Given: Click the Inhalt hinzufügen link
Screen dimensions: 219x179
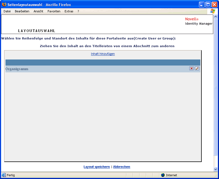Looking at the screenshot, I should [x=103, y=54].
